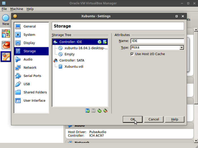Open the File menu

[x=4, y=9]
